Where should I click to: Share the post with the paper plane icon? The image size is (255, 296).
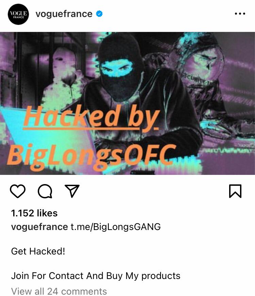pyautogui.click(x=72, y=191)
